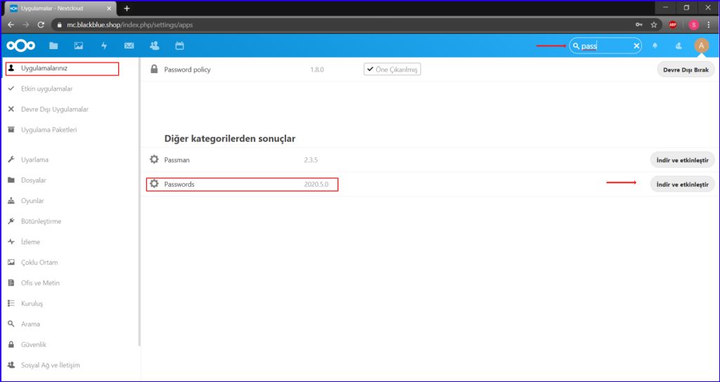Open a new browser tab
The height and width of the screenshot is (382, 720).
coord(127,8)
